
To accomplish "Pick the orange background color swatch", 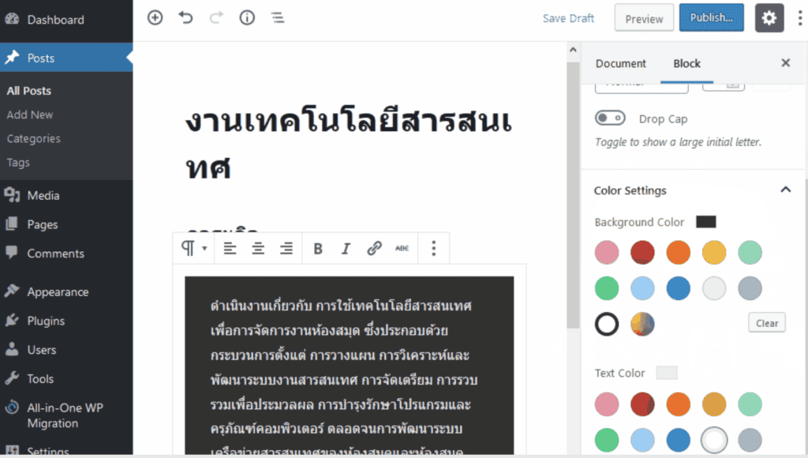I will pyautogui.click(x=678, y=253).
